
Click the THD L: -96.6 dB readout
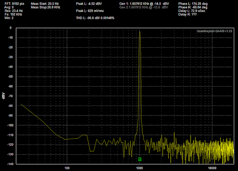pos(95,18)
